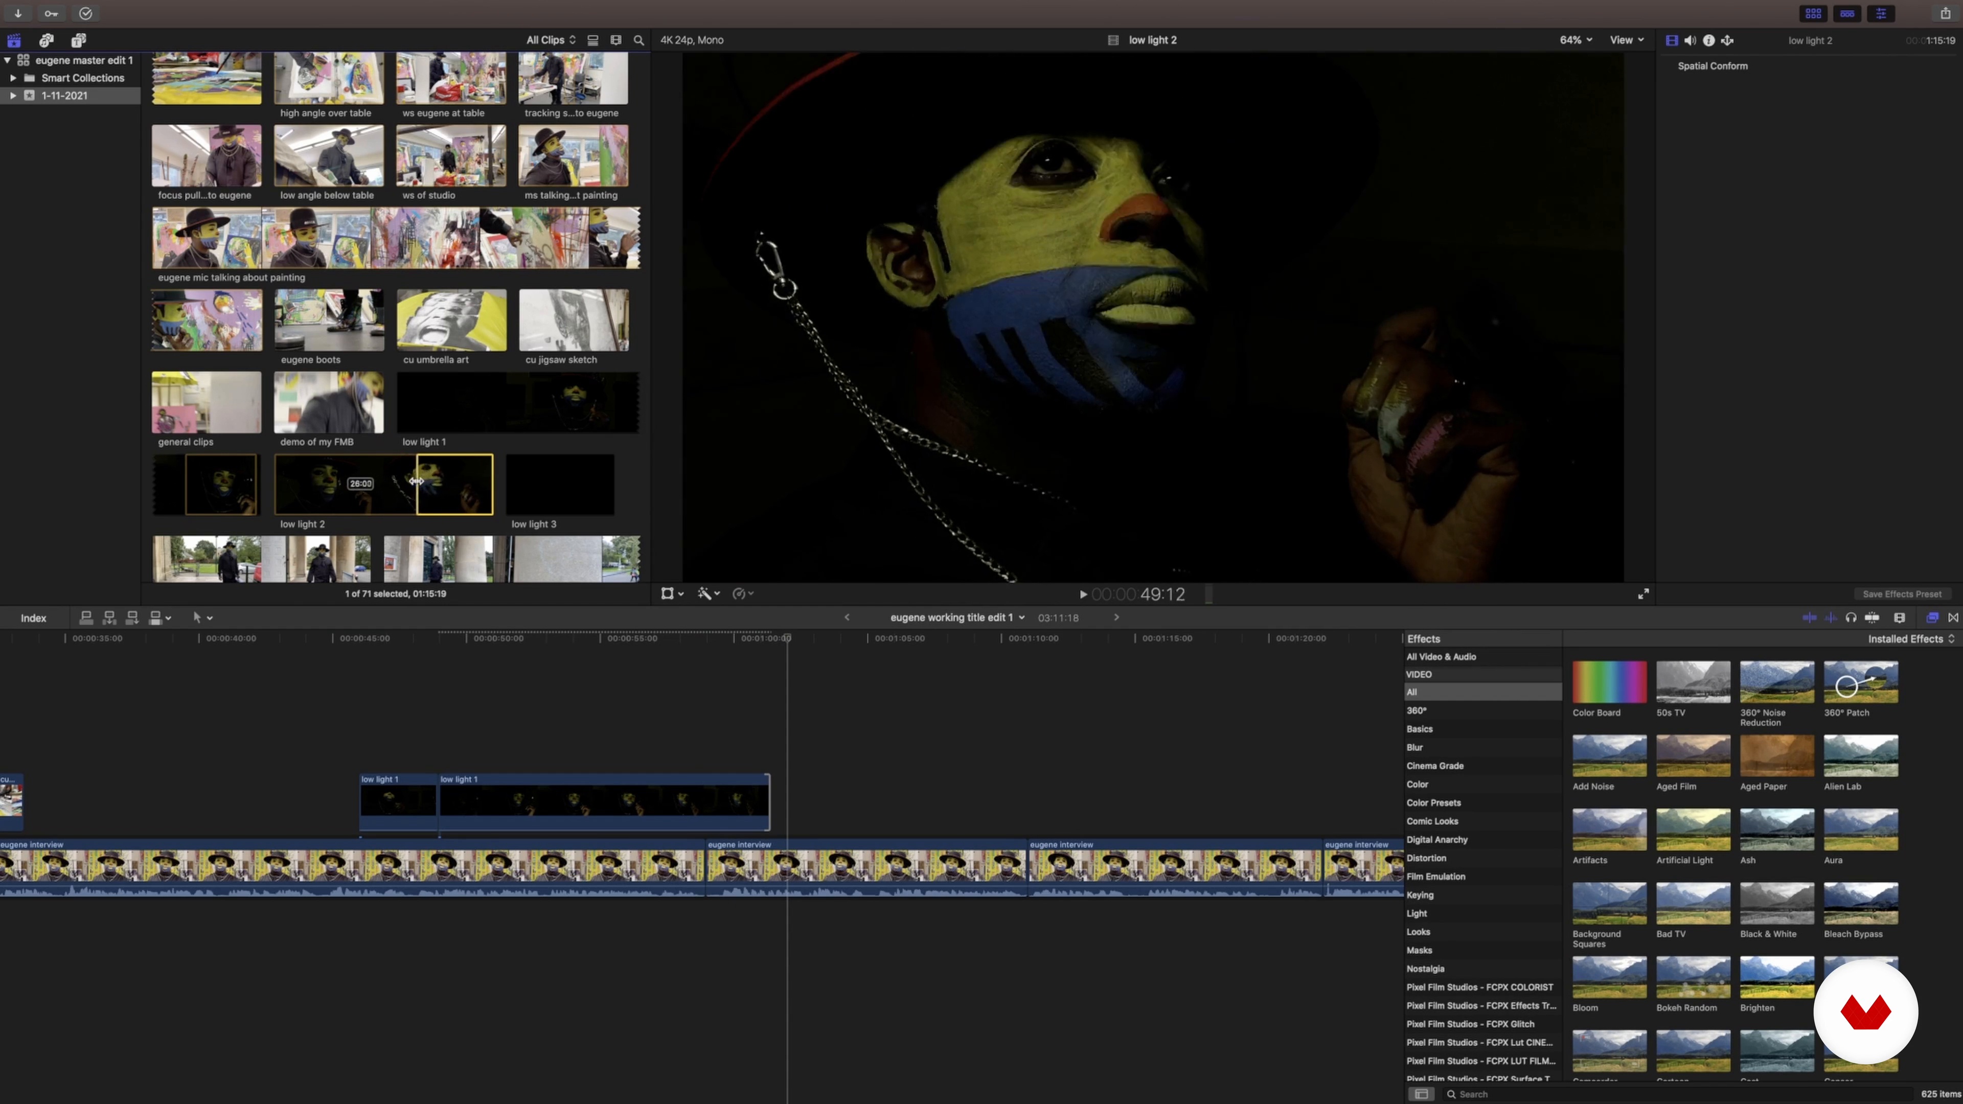The height and width of the screenshot is (1104, 1963).
Task: Expand Smart Collections folder
Action: point(13,79)
